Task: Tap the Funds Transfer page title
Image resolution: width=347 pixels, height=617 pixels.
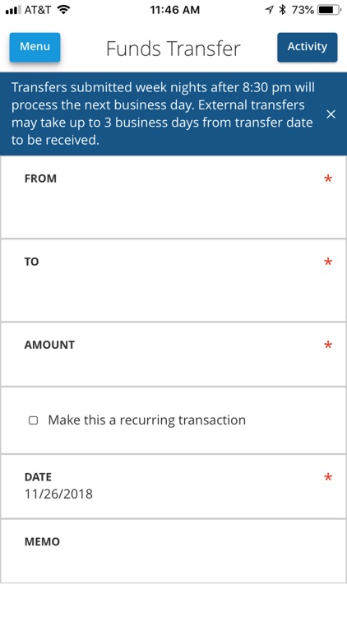Action: pos(173,49)
